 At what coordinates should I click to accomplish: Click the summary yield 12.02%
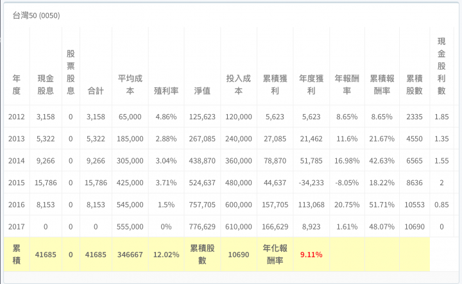point(166,255)
